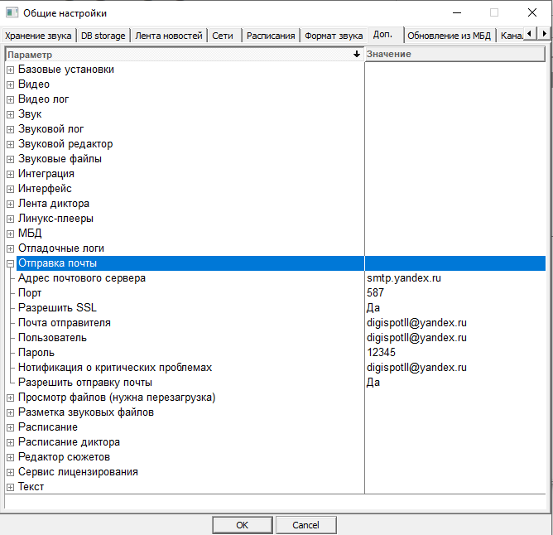
Task: Click the Значение column header
Action: 455,55
